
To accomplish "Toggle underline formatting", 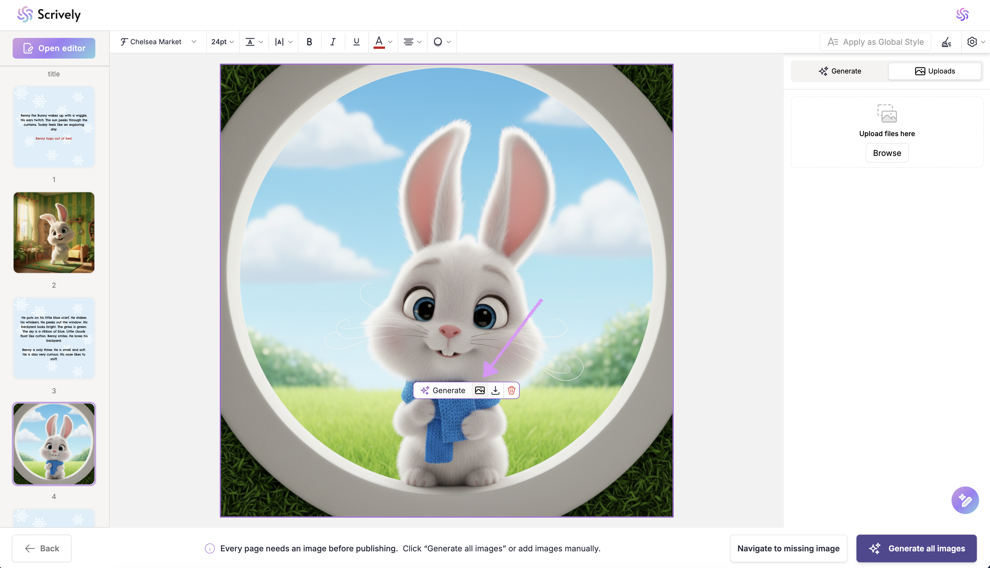I will (x=356, y=42).
